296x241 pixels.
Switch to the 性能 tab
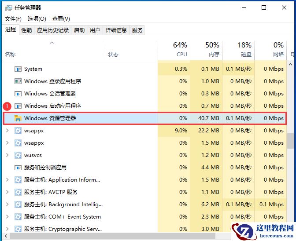click(x=26, y=30)
